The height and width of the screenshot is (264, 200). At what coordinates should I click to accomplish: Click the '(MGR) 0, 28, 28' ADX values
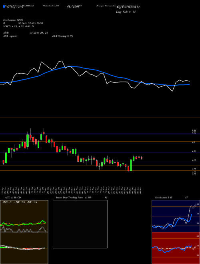(38, 33)
